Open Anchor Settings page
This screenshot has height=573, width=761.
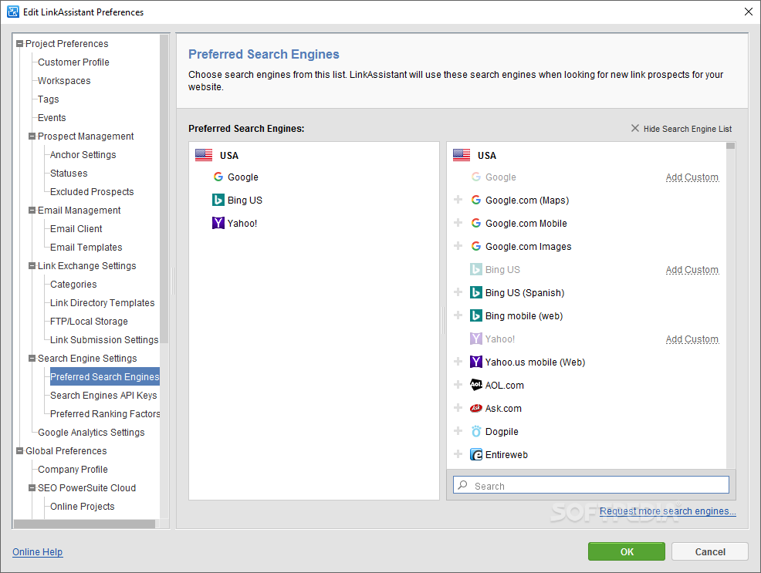coord(83,155)
